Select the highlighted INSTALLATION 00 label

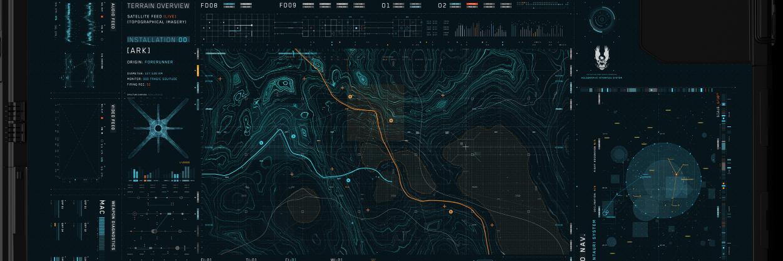pyautogui.click(x=157, y=39)
